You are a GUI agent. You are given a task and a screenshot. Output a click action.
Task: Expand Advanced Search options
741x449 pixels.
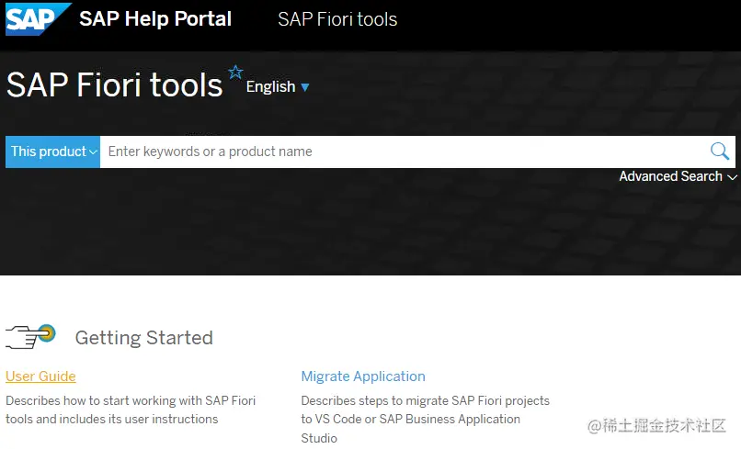[678, 176]
